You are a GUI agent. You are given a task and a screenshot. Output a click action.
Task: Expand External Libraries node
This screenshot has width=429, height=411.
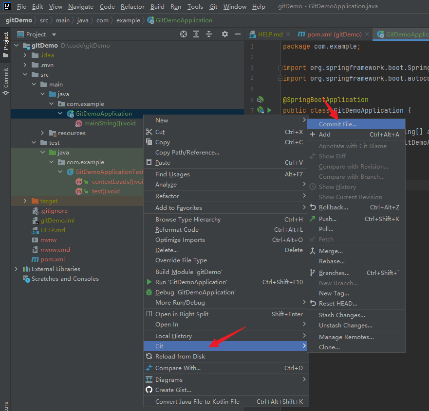pyautogui.click(x=16, y=269)
